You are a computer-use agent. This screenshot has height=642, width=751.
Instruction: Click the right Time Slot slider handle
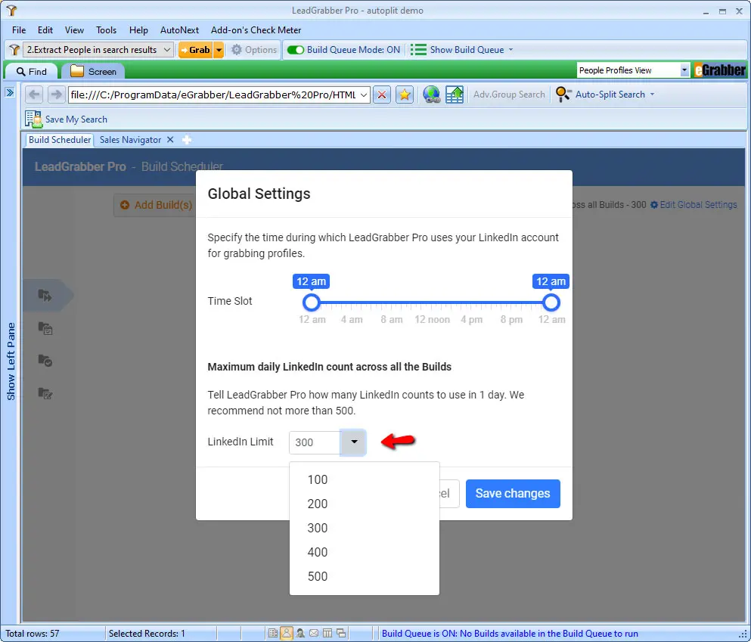pyautogui.click(x=551, y=302)
